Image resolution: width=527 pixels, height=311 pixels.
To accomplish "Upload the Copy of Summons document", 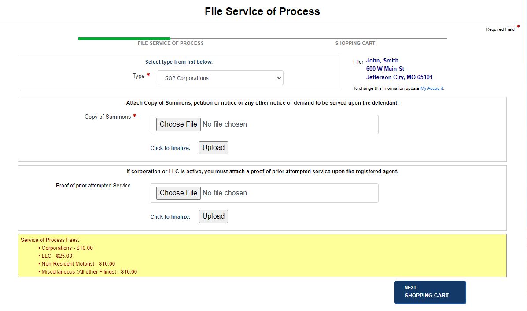I will (x=213, y=147).
